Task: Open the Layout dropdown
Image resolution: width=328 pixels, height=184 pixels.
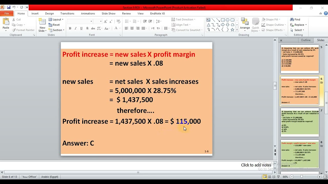Action: coord(56,19)
